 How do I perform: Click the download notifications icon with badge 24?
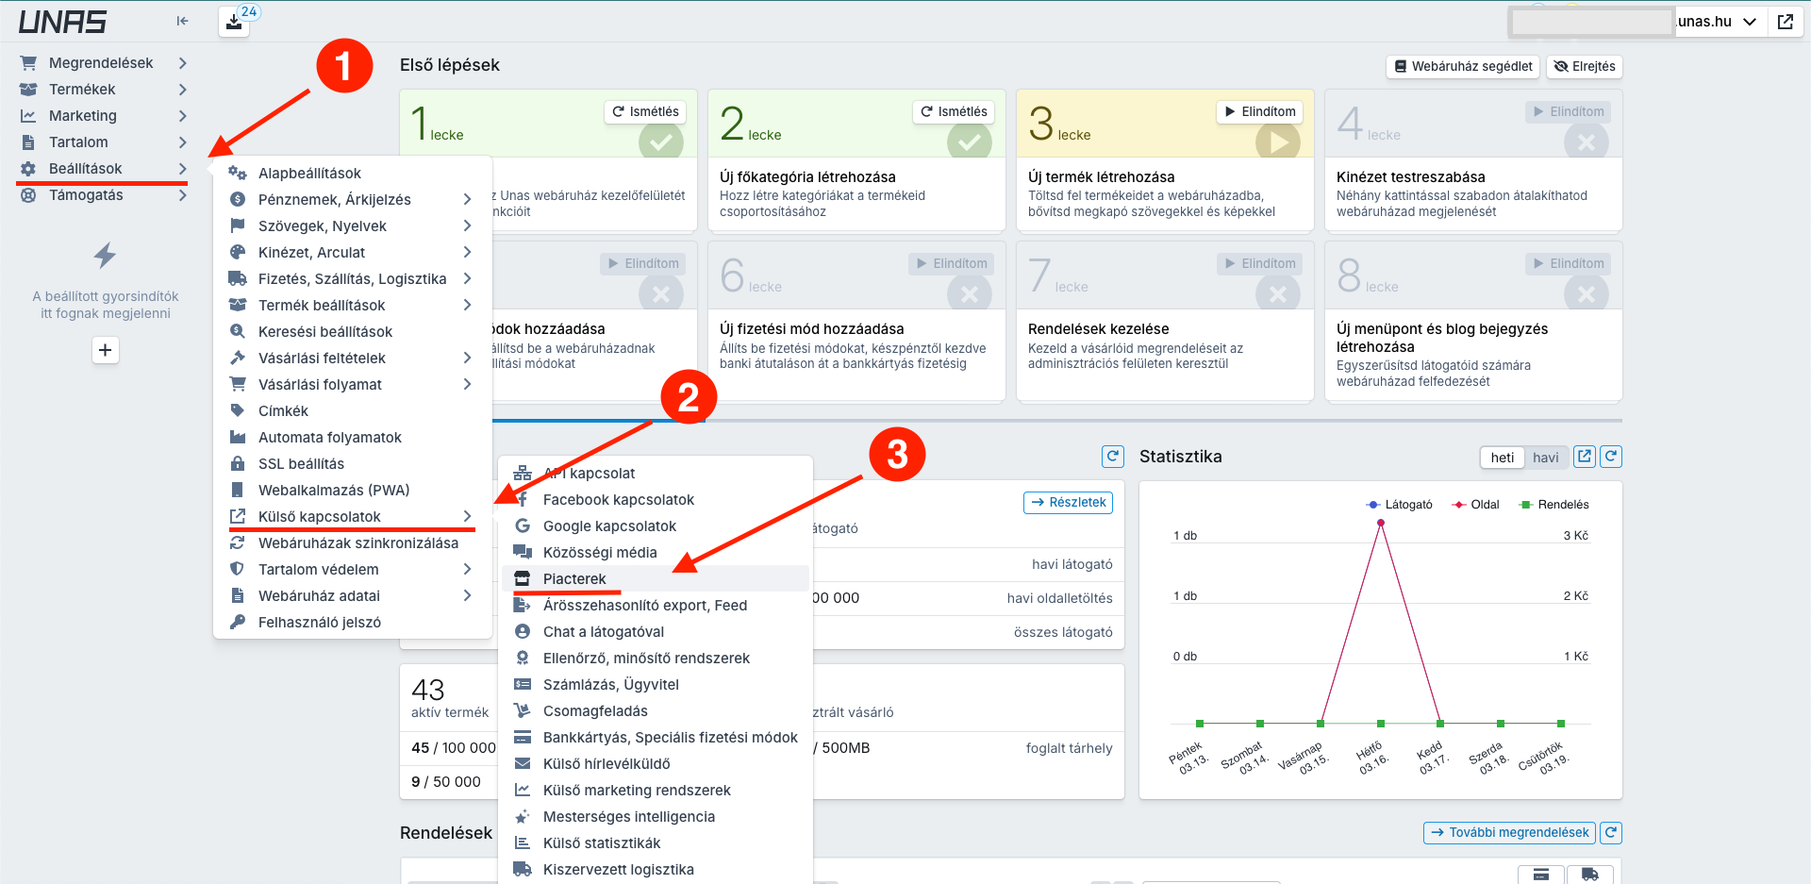pos(234,22)
